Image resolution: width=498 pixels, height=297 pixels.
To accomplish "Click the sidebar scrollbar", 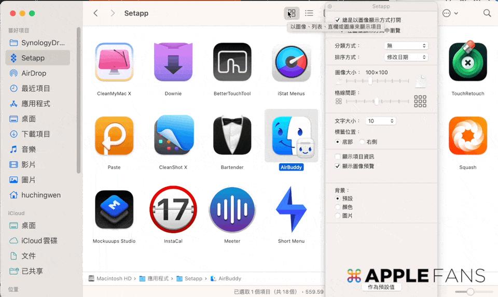I will pos(78,100).
